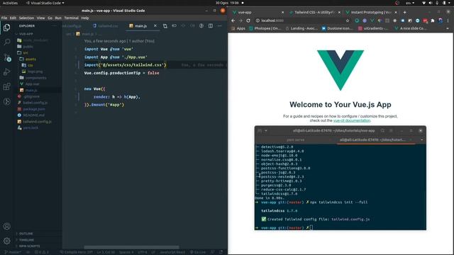
Task: Open a new Chrome tab with plus button
Action: point(404,13)
